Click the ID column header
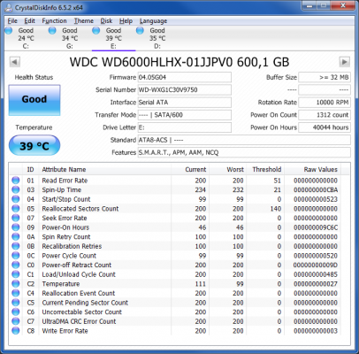 coord(31,169)
